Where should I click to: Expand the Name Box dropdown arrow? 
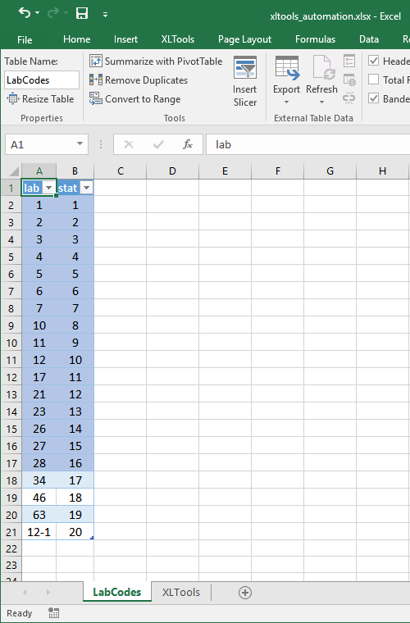click(x=80, y=143)
